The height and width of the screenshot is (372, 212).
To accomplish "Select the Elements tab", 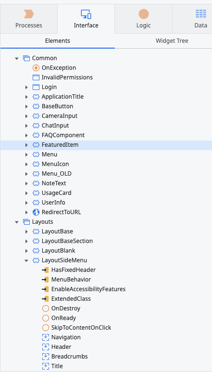I will pos(58,41).
